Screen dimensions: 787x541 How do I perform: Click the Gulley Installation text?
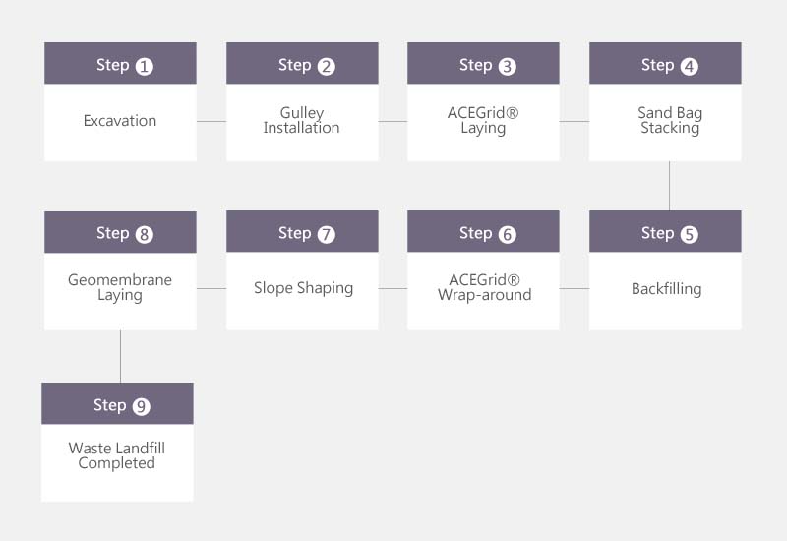click(302, 120)
